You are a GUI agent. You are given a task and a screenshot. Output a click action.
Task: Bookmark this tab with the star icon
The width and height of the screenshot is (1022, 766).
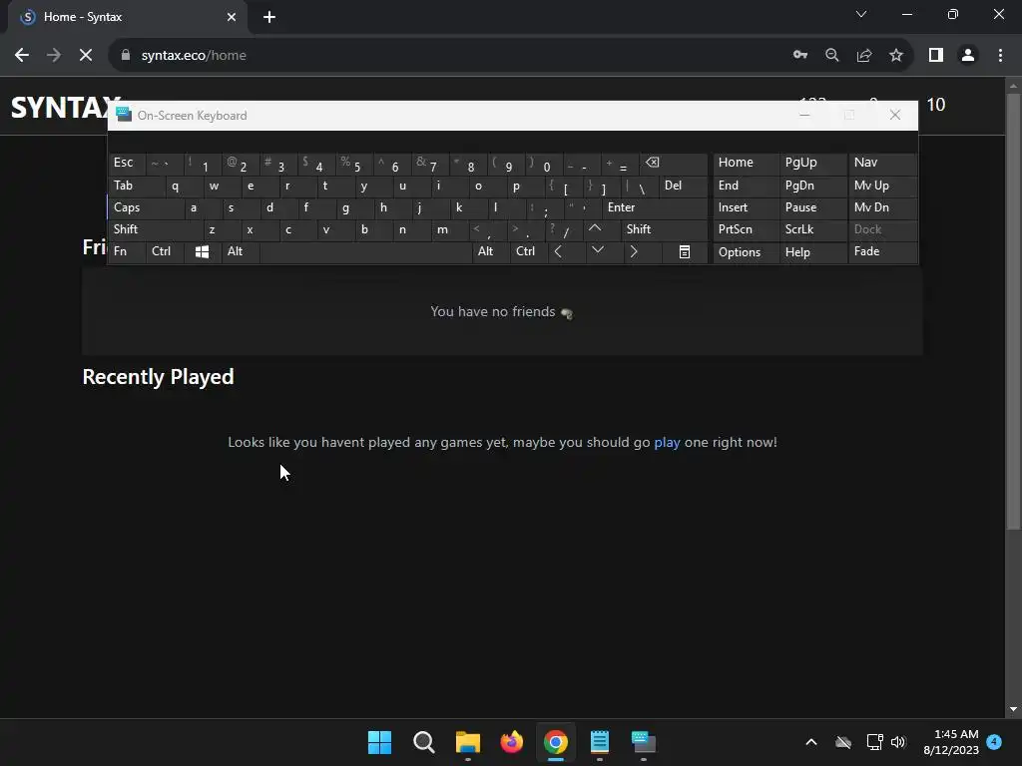[896, 56]
